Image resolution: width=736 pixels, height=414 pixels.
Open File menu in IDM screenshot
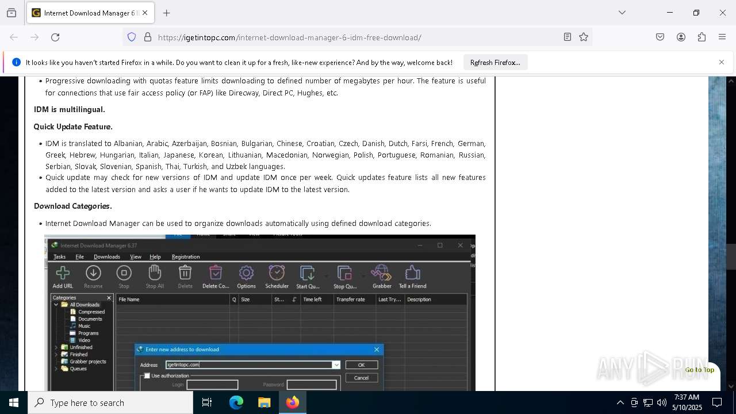click(x=80, y=256)
